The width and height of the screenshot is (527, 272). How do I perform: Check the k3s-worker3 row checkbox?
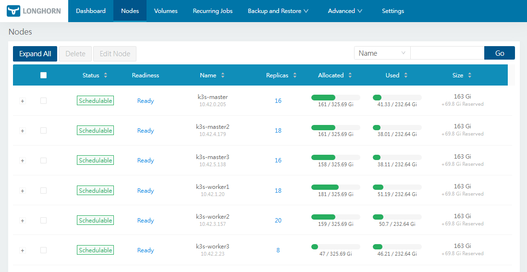point(43,250)
